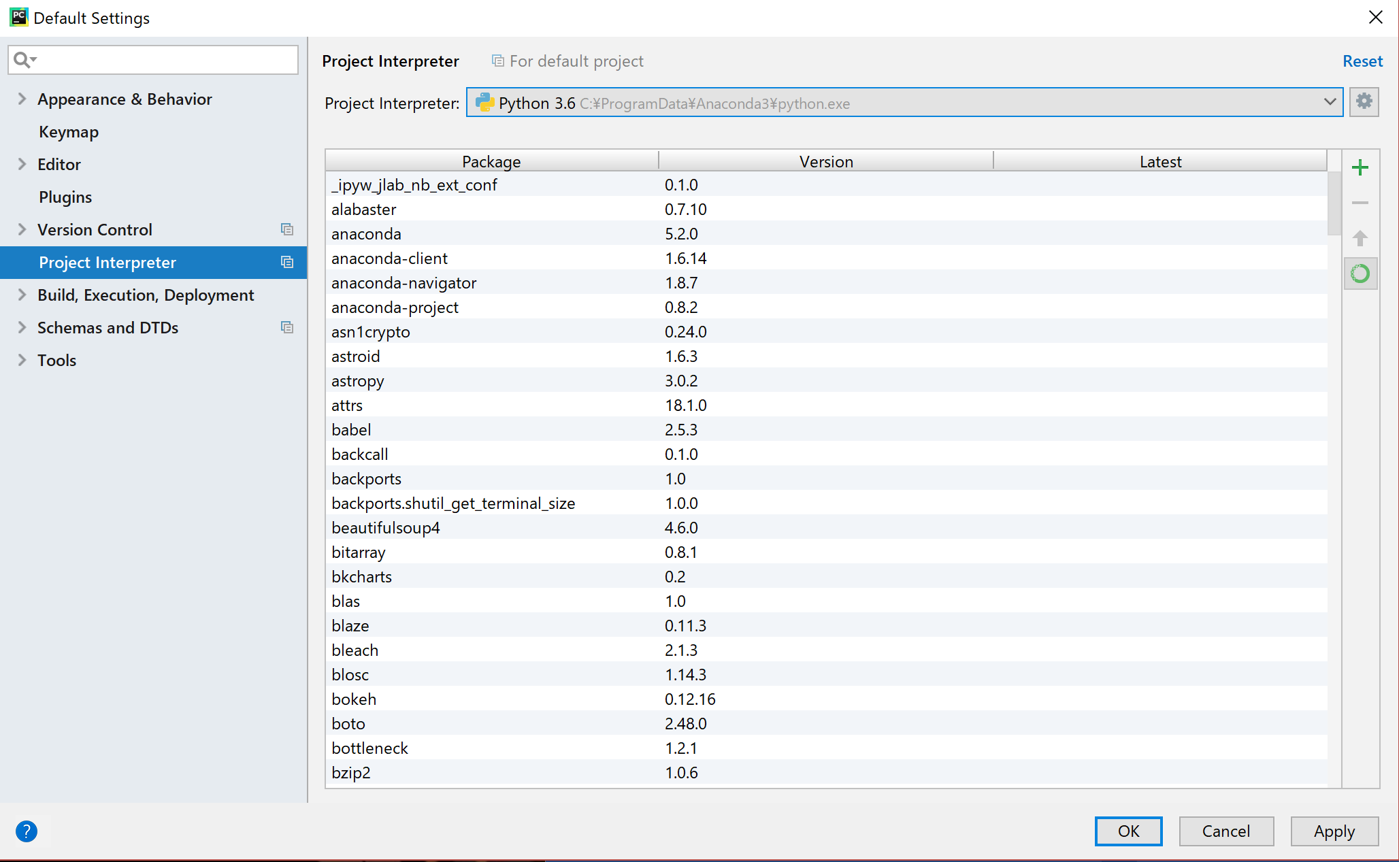Image resolution: width=1399 pixels, height=862 pixels.
Task: Install a new package with the plus icon
Action: 1360,167
